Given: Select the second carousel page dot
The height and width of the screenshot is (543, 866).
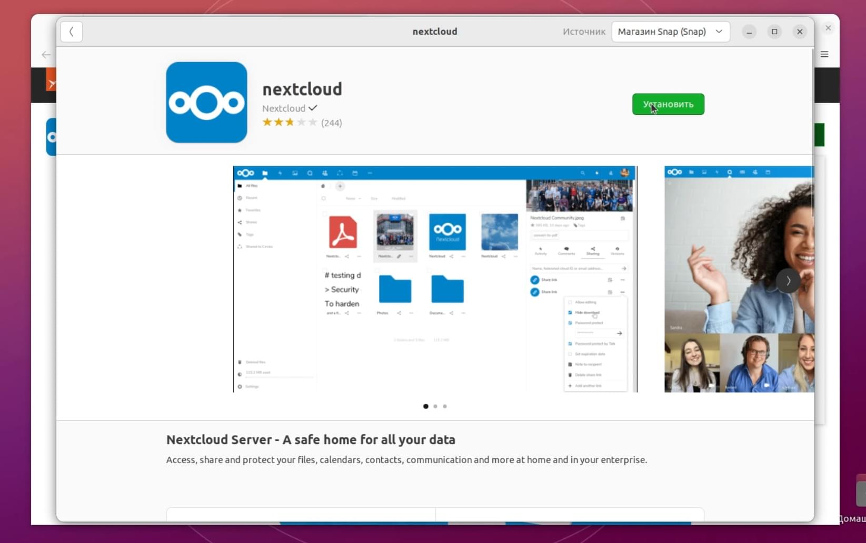Looking at the screenshot, I should (x=435, y=406).
